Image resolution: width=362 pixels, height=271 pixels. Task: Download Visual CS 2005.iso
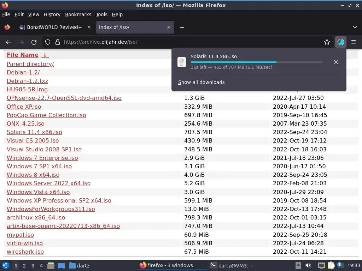[x=33, y=140]
